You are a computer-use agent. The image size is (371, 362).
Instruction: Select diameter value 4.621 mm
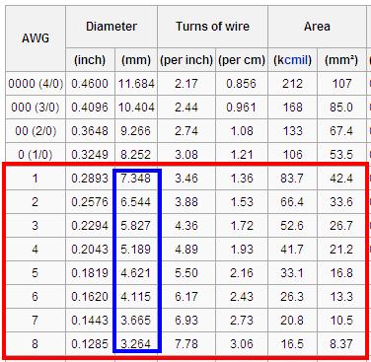coord(136,273)
